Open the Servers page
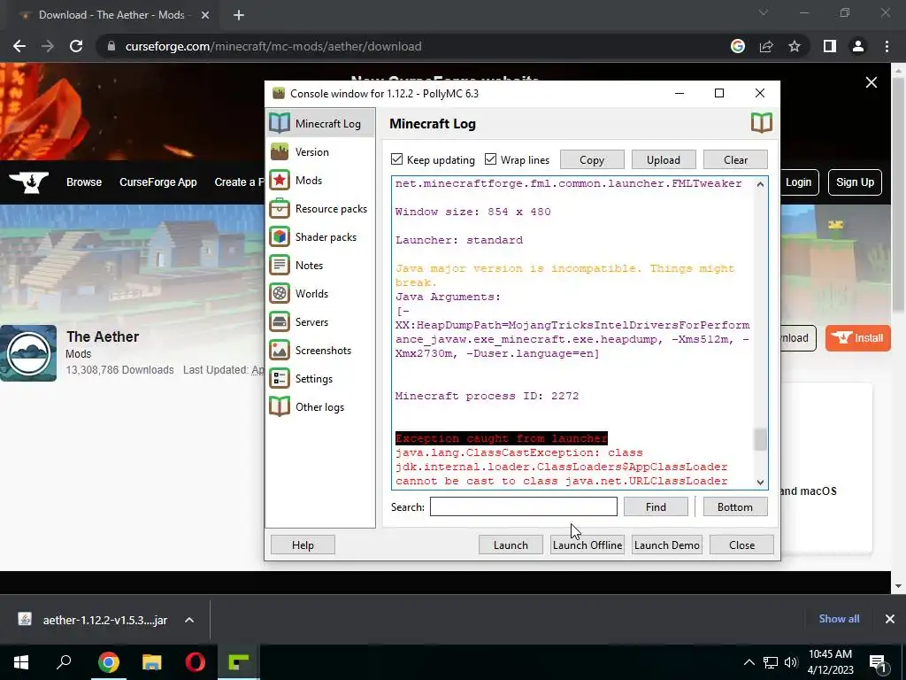The width and height of the screenshot is (906, 680). (x=320, y=322)
